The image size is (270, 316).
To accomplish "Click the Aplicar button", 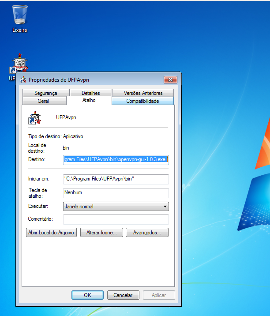I will click(159, 295).
